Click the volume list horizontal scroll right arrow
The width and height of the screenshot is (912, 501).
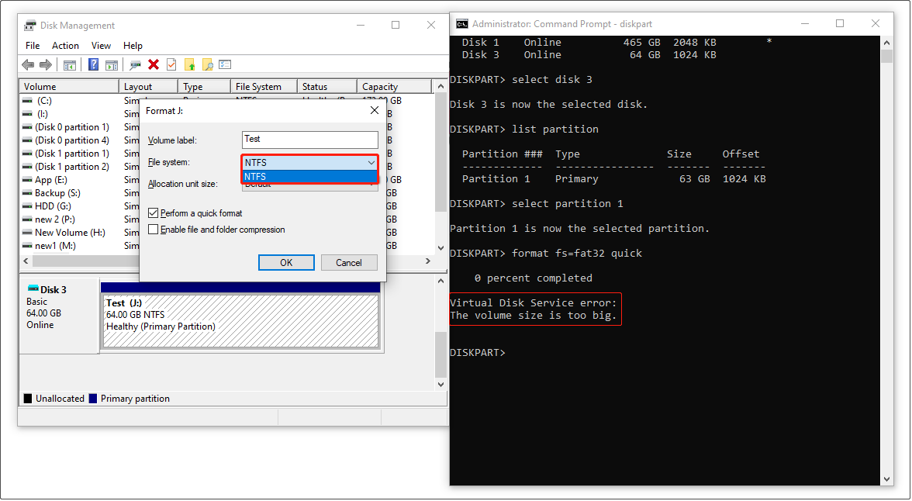click(428, 261)
